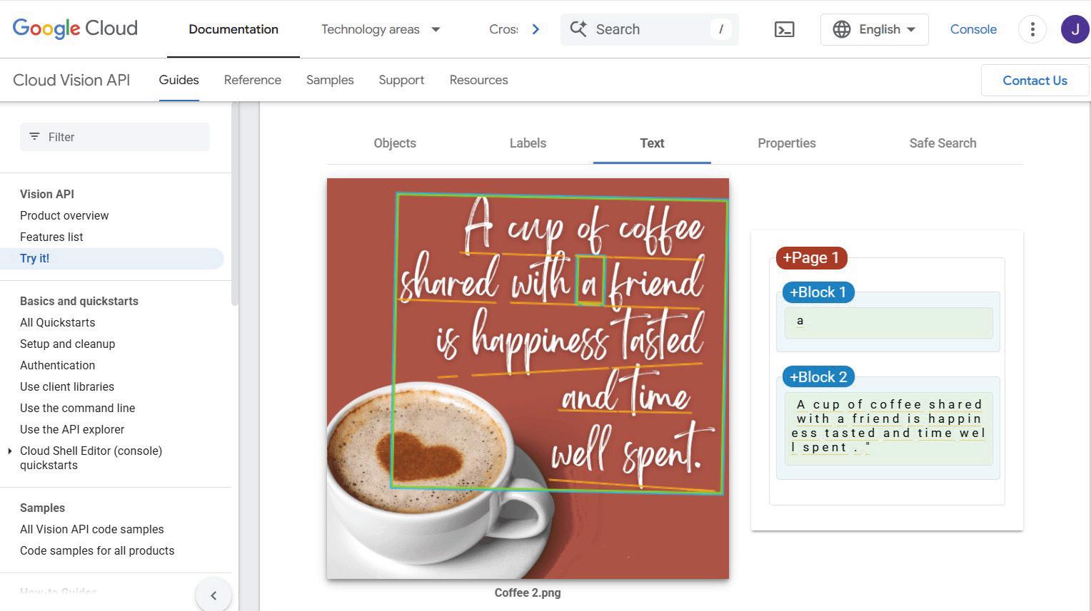The height and width of the screenshot is (611, 1091).
Task: Open Features list in sidebar
Action: click(x=51, y=237)
